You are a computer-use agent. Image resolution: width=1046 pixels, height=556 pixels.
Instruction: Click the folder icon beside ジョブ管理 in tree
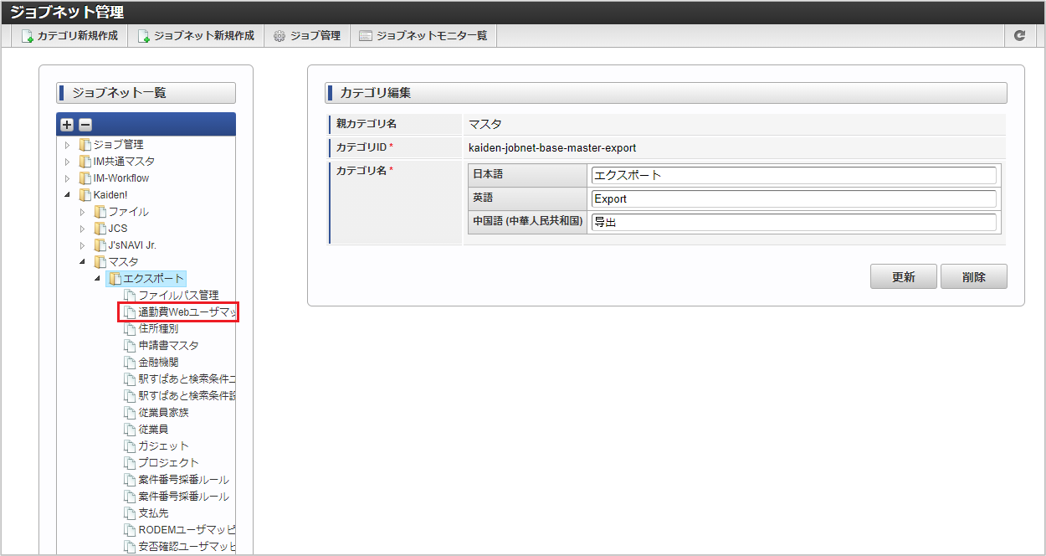pyautogui.click(x=85, y=145)
